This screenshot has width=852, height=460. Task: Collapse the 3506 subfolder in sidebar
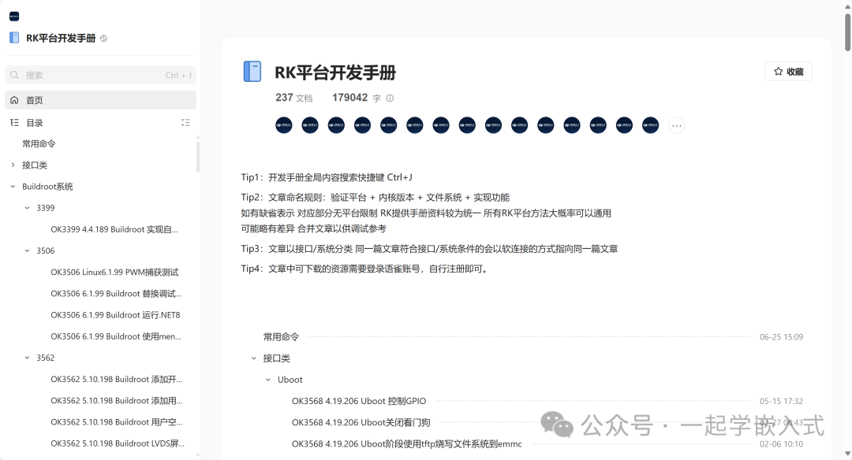point(27,251)
